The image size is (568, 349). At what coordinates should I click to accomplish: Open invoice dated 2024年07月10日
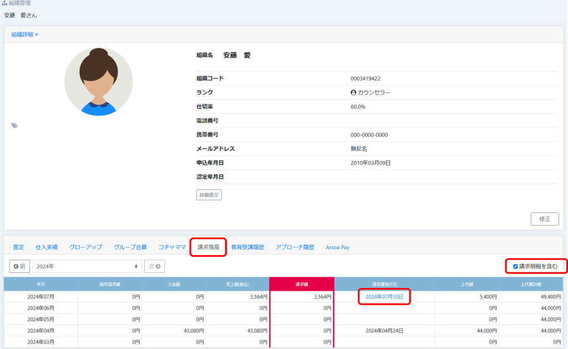[x=385, y=297]
